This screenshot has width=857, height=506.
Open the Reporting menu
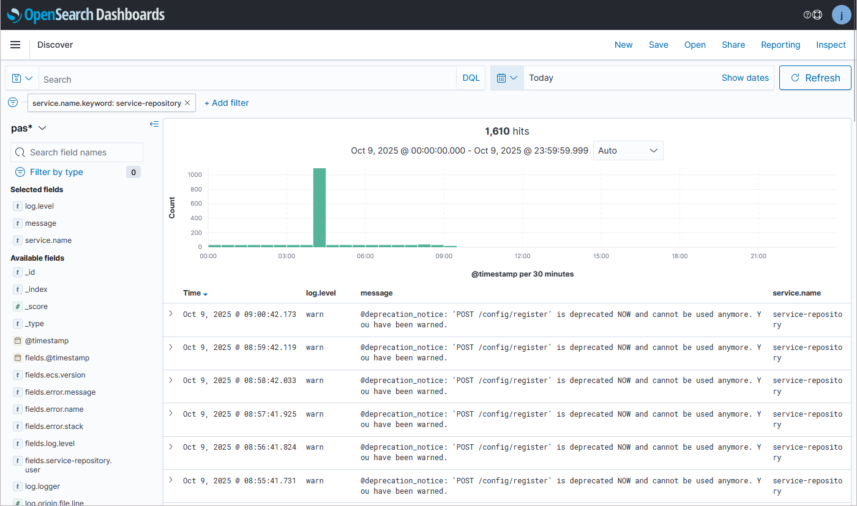pos(780,45)
